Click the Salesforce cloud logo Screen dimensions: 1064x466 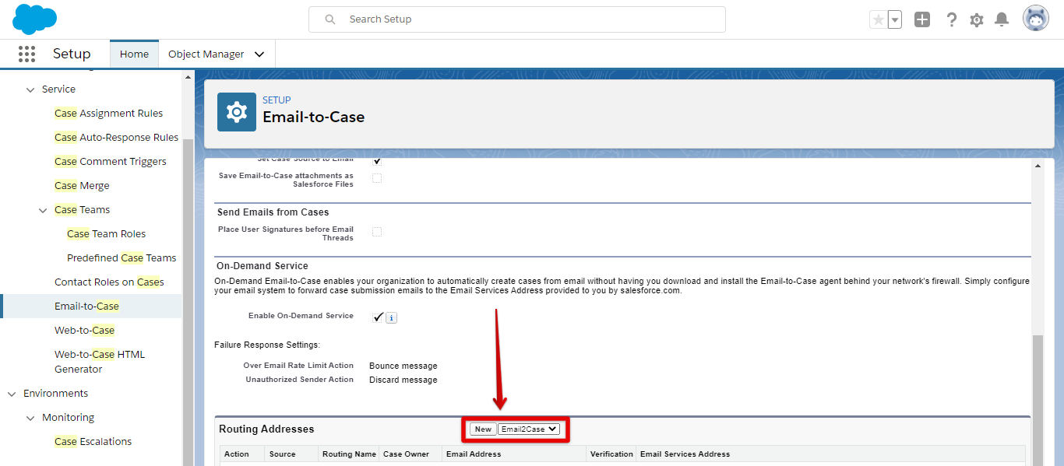pyautogui.click(x=34, y=19)
